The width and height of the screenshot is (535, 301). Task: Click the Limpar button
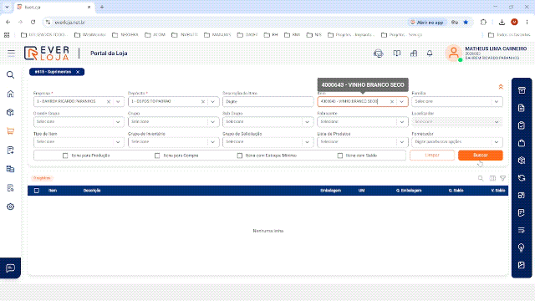[x=432, y=156]
